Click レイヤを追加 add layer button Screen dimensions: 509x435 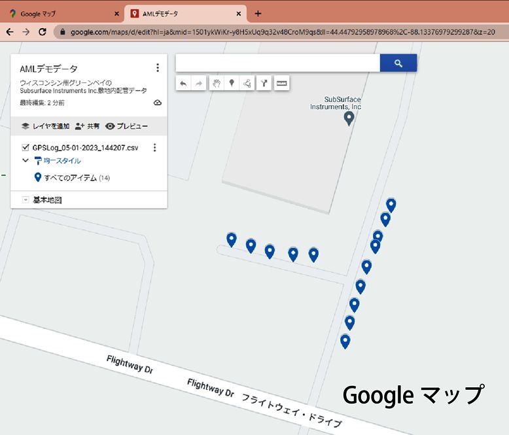(x=45, y=126)
